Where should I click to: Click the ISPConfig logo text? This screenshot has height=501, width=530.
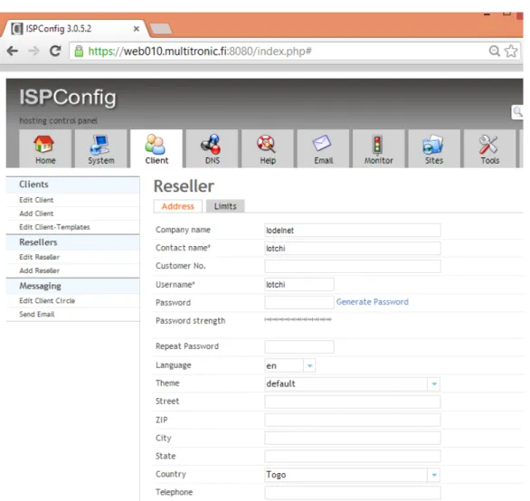(x=68, y=98)
